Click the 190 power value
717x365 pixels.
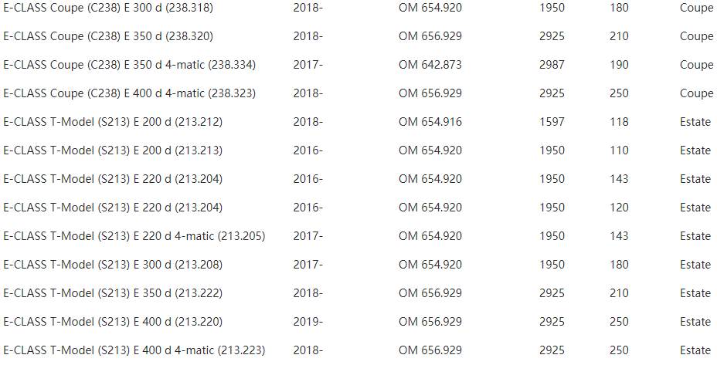[x=619, y=65]
